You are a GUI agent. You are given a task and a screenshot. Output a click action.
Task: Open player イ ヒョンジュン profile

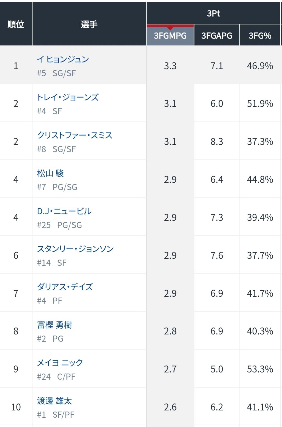click(x=63, y=59)
